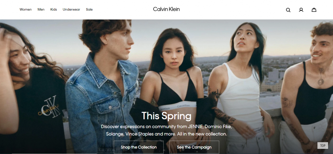The width and height of the screenshot is (333, 154).
Task: Click the man's pendant necklace
Action: [321, 82]
